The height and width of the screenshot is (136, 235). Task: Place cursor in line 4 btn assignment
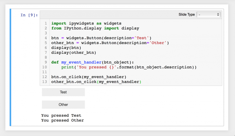coord(101,38)
